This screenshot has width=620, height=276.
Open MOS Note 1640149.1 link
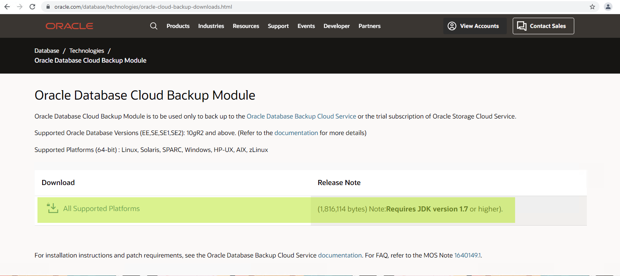(467, 256)
